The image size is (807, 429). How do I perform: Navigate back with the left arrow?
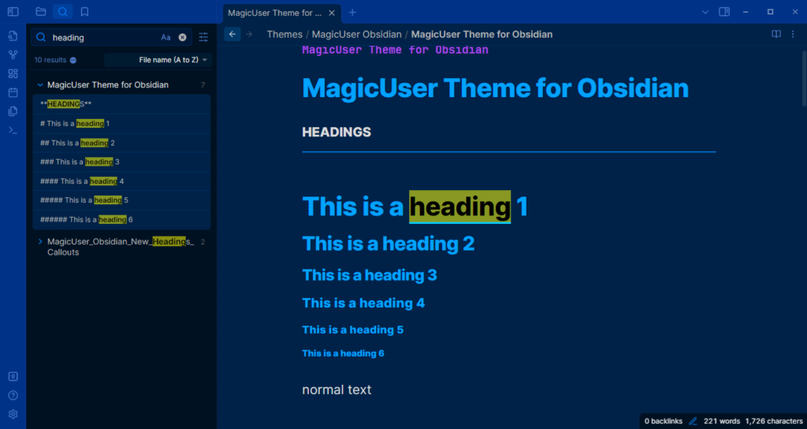click(232, 34)
